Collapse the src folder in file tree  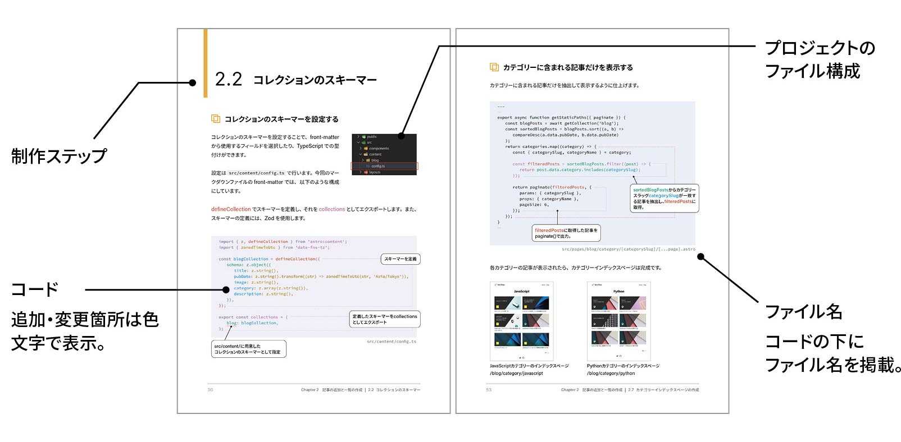pos(358,142)
